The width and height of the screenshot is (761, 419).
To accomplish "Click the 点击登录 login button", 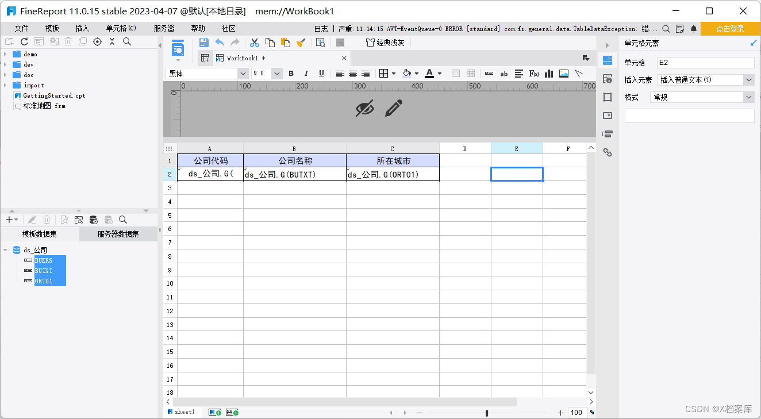I will click(731, 29).
